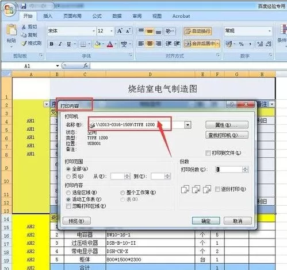Center text horizontally
The width and height of the screenshot is (287, 270).
click(150, 44)
